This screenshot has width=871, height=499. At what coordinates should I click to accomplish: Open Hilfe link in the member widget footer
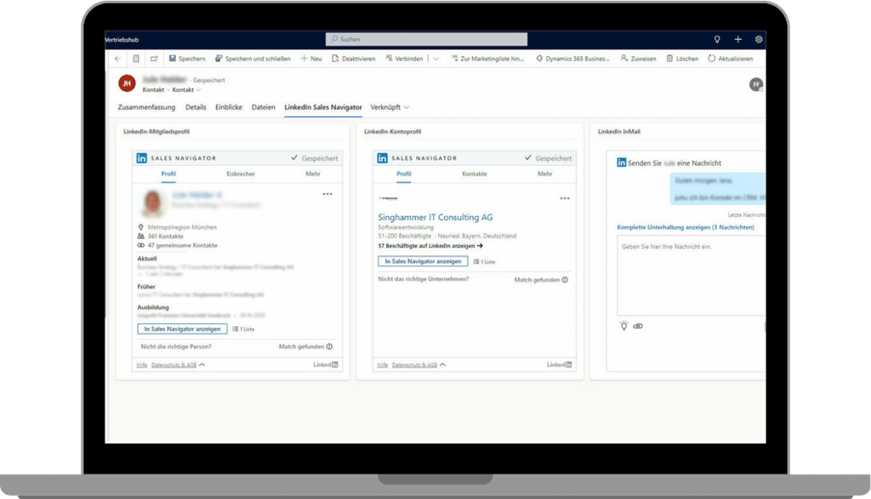(x=142, y=365)
